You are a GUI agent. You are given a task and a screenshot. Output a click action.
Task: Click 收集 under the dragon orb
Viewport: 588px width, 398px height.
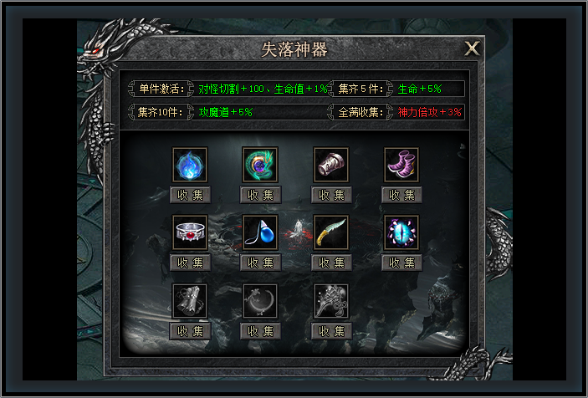pyautogui.click(x=261, y=195)
